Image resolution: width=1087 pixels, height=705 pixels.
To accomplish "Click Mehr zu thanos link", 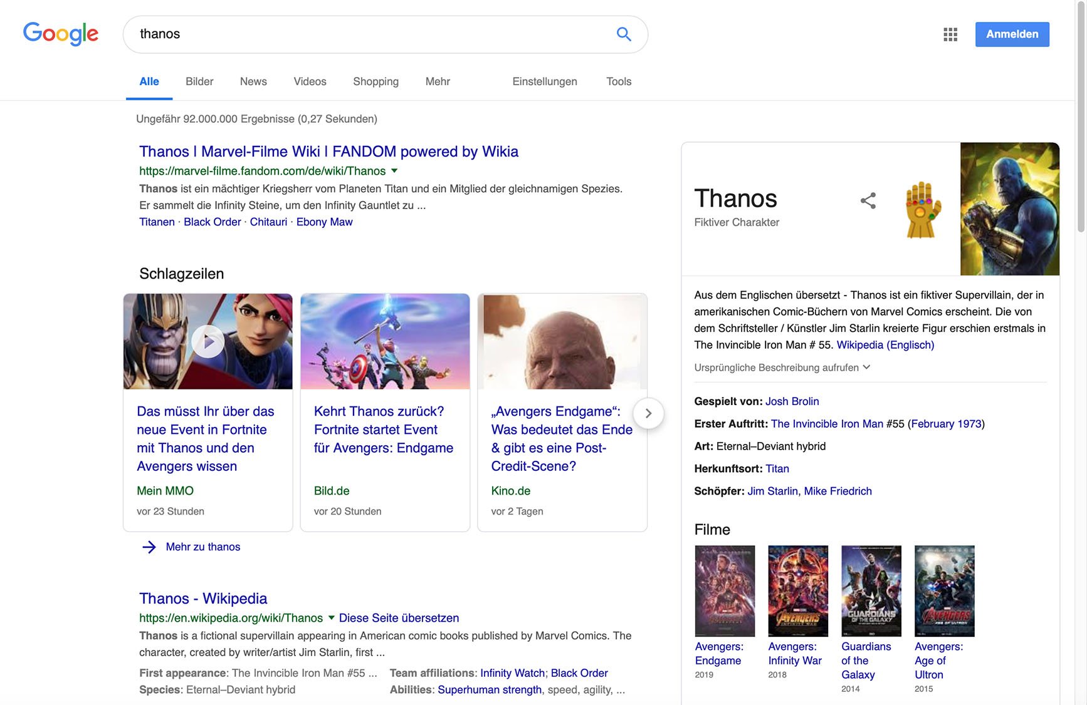I will (202, 547).
